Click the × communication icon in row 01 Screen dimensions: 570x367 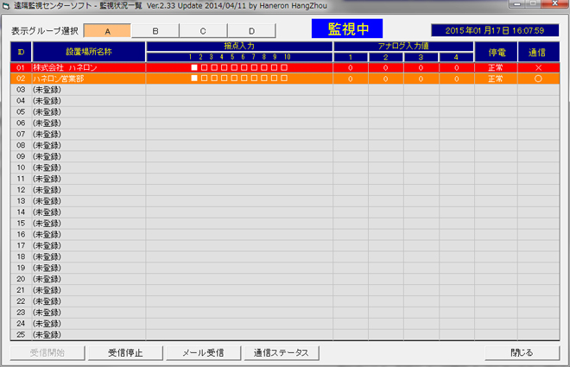click(x=538, y=67)
